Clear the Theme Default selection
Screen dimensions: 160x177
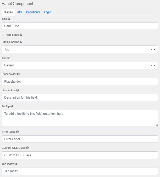point(151,66)
